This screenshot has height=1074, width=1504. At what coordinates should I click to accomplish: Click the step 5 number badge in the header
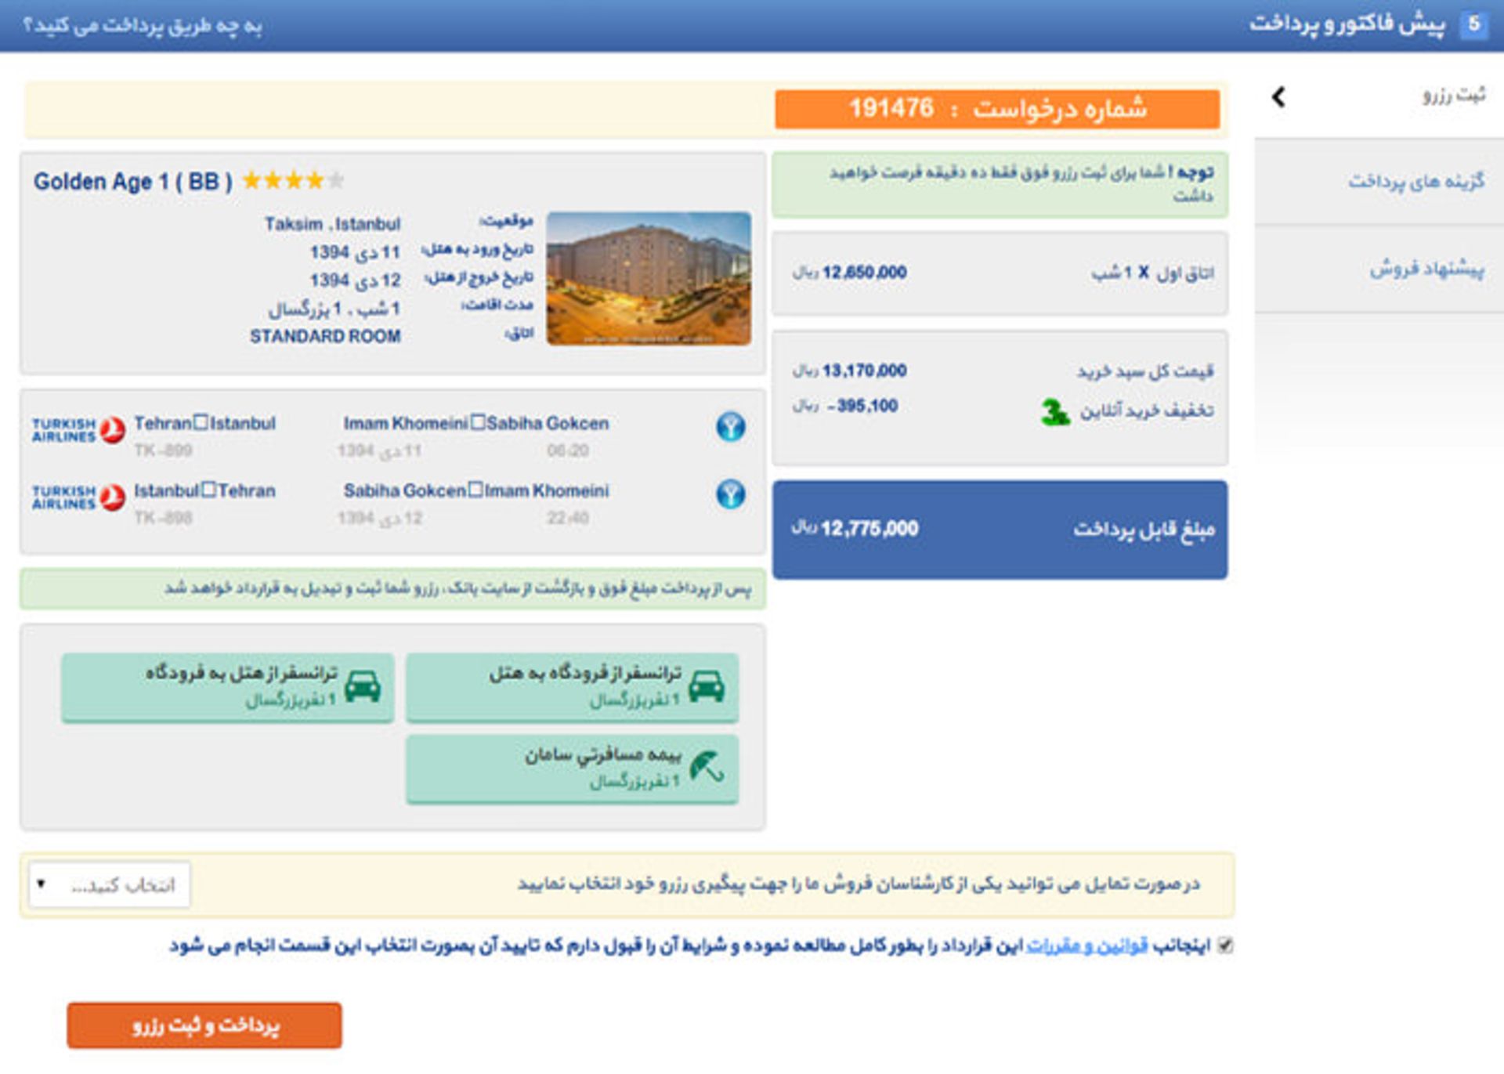click(x=1473, y=24)
